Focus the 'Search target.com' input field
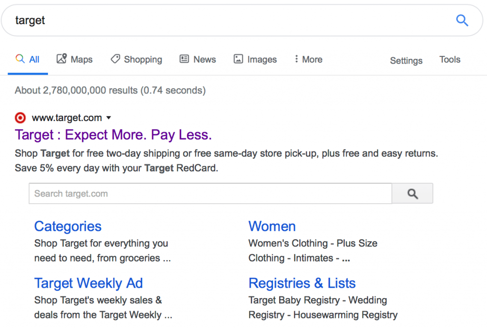This screenshot has width=487, height=328. pyautogui.click(x=210, y=194)
